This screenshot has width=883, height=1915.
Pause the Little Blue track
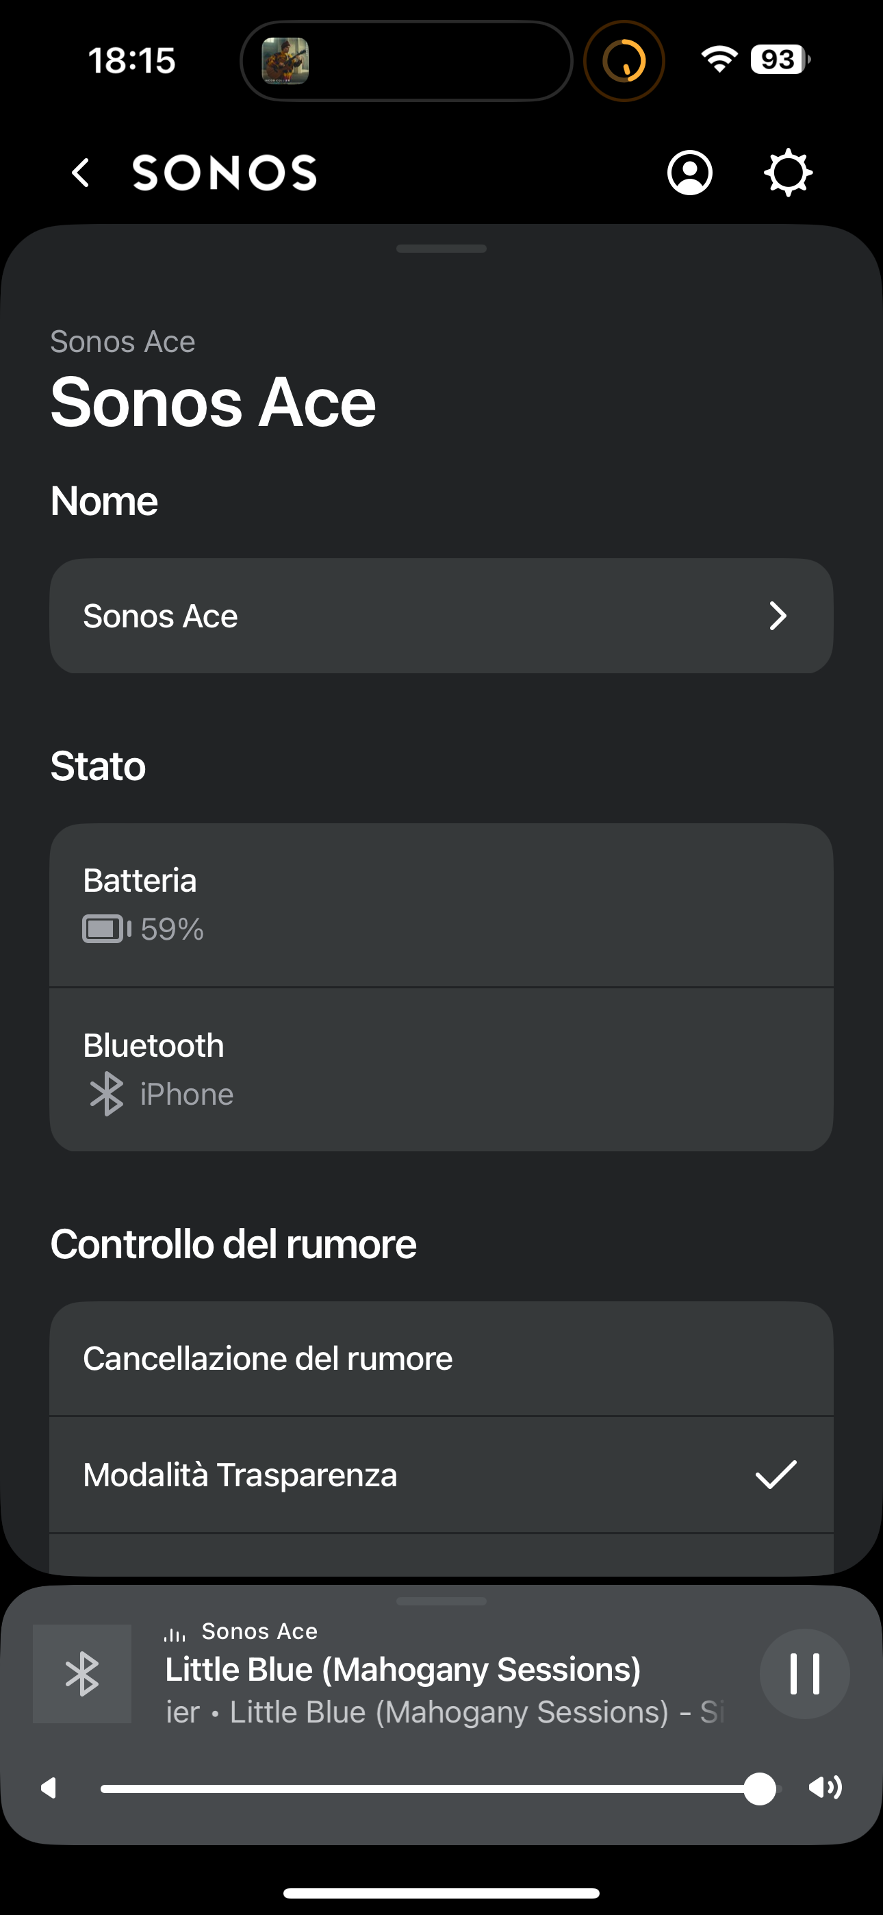click(x=804, y=1673)
